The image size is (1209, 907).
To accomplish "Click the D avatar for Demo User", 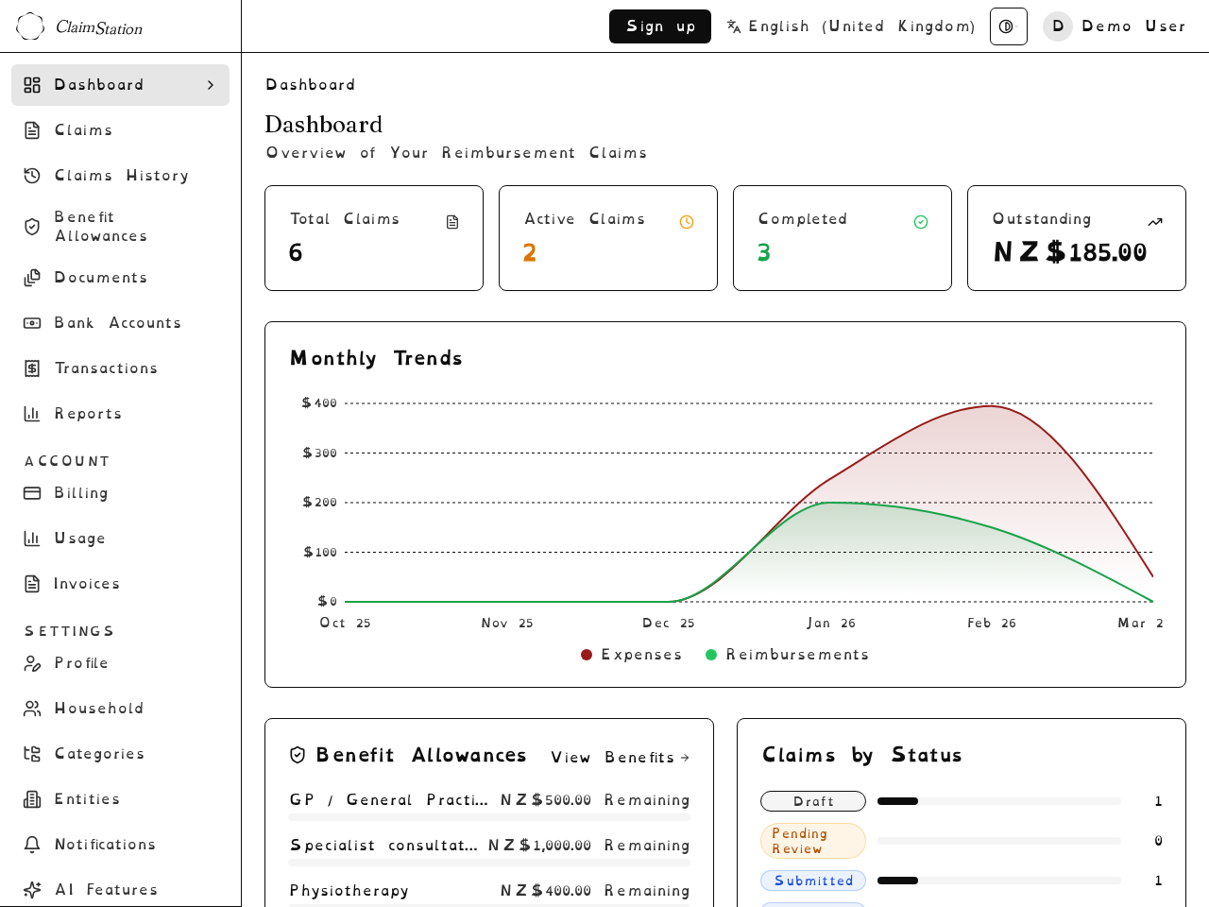I will point(1058,26).
